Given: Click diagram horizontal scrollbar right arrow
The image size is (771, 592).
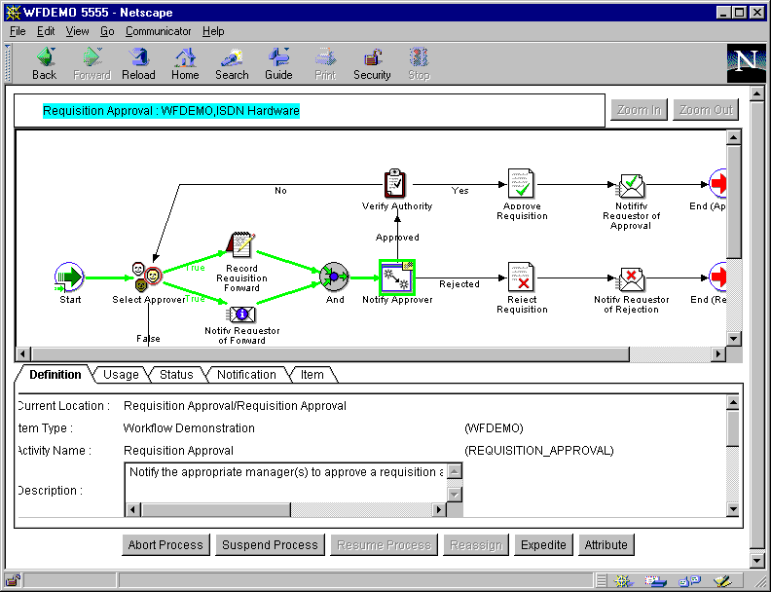Looking at the screenshot, I should pos(718,353).
